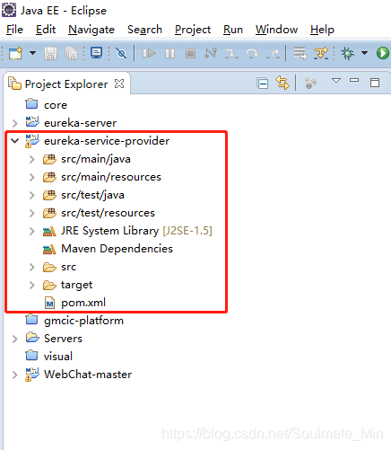Toggle Skip All Breakpoints icon
391x450 pixels.
pyautogui.click(x=121, y=54)
